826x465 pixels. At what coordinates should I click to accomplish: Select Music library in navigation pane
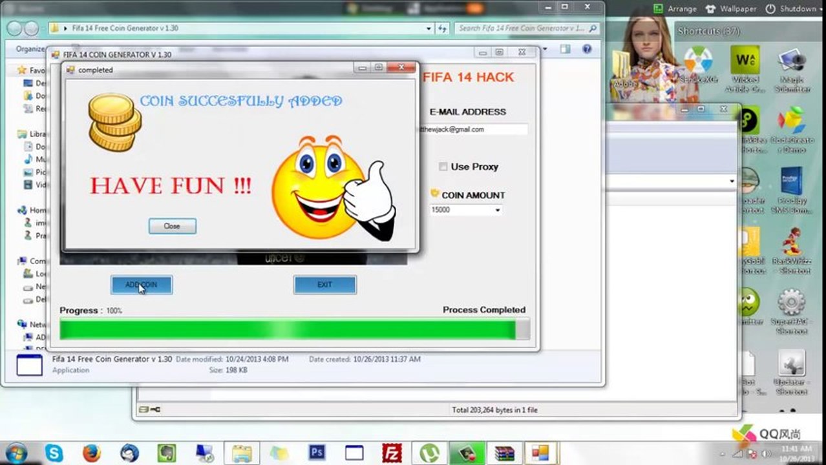tap(34, 160)
